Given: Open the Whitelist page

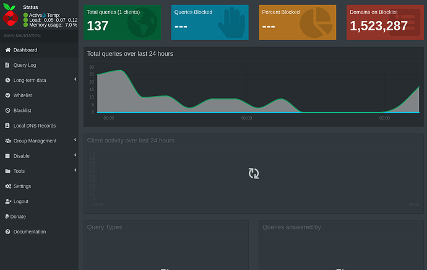Looking at the screenshot, I should (x=39, y=95).
